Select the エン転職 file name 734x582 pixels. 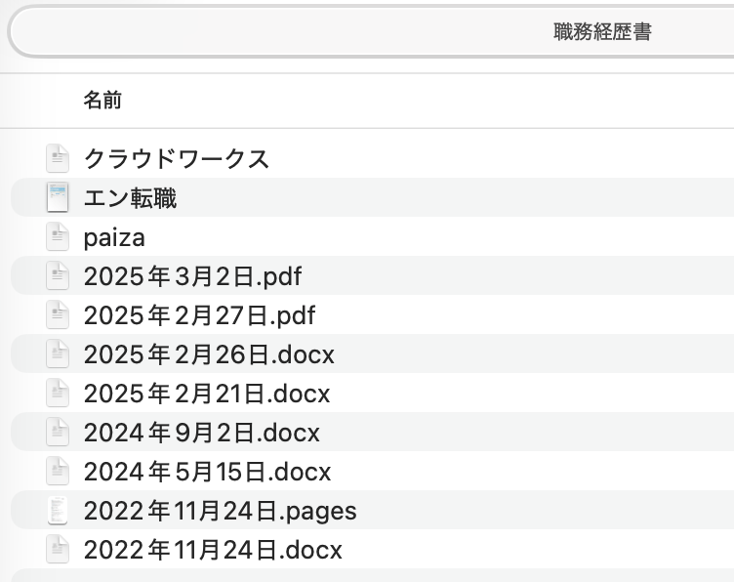pyautogui.click(x=130, y=197)
